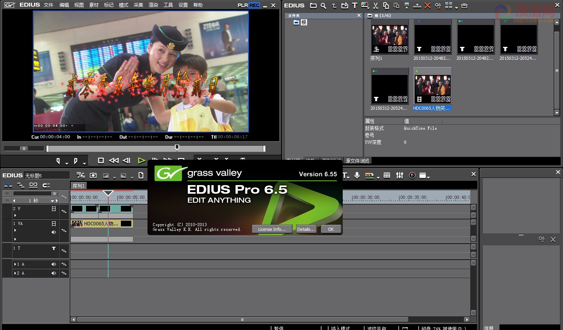Toggle group/link mode magnet icon

click(46, 185)
